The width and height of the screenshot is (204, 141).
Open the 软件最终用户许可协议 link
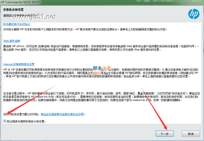tap(17, 24)
